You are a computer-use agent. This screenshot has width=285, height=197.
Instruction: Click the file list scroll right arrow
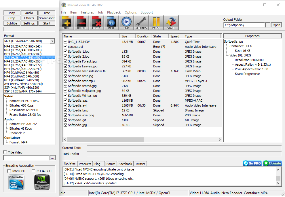220,139
